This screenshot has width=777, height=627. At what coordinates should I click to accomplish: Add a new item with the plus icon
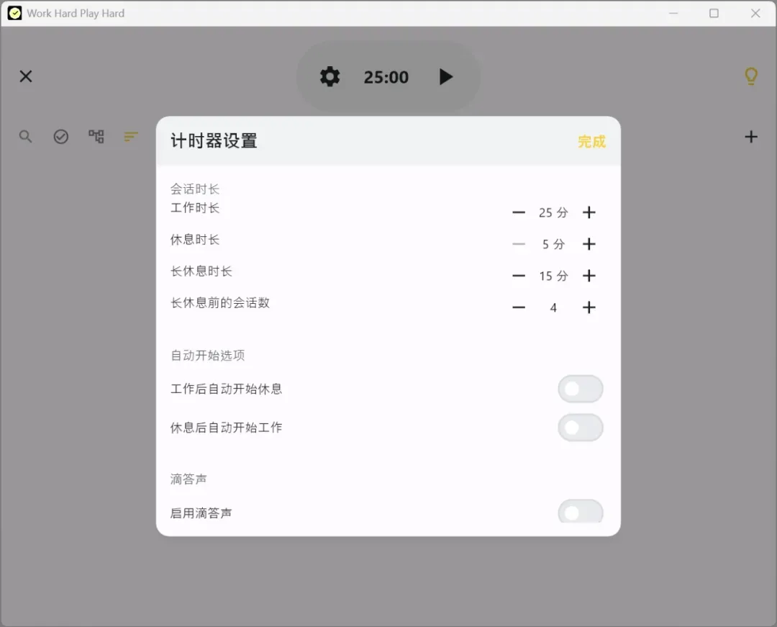pyautogui.click(x=750, y=137)
